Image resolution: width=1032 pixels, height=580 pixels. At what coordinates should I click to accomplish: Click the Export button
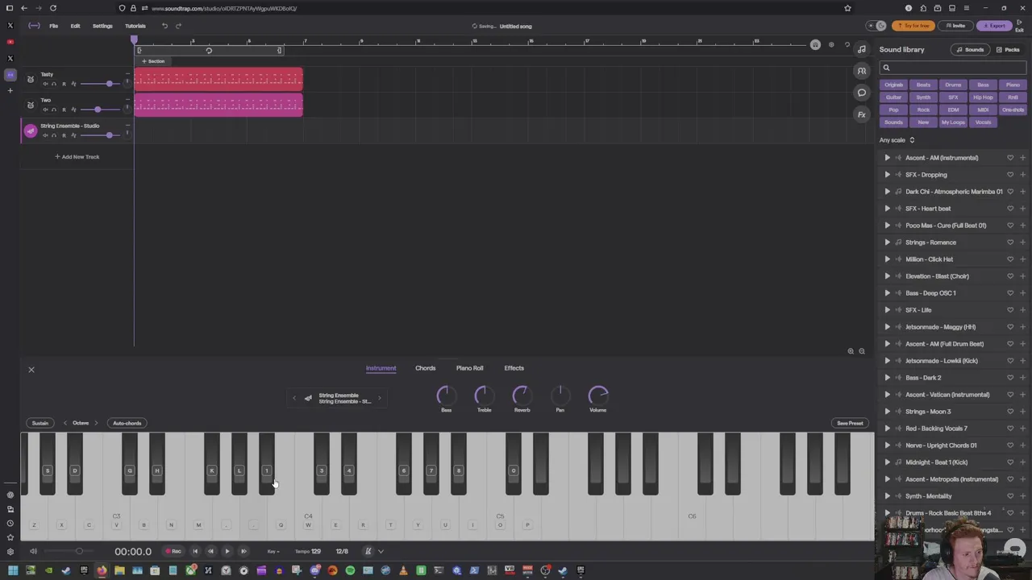click(x=994, y=26)
